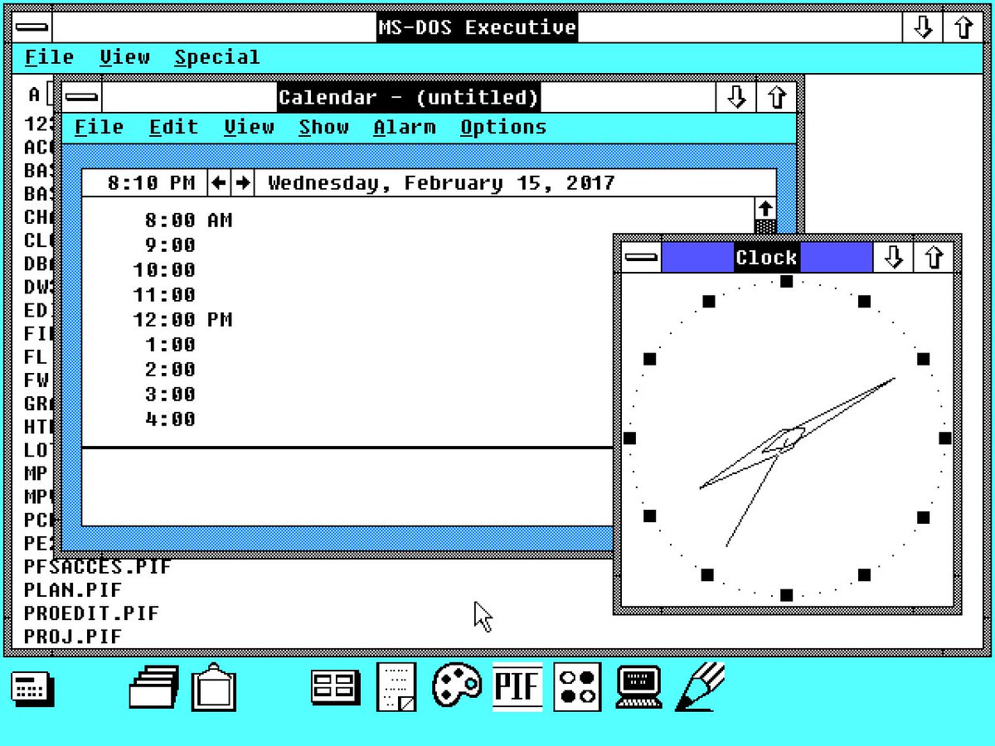Open the minimized Notepad icon
This screenshot has height=746, width=995.
[397, 687]
